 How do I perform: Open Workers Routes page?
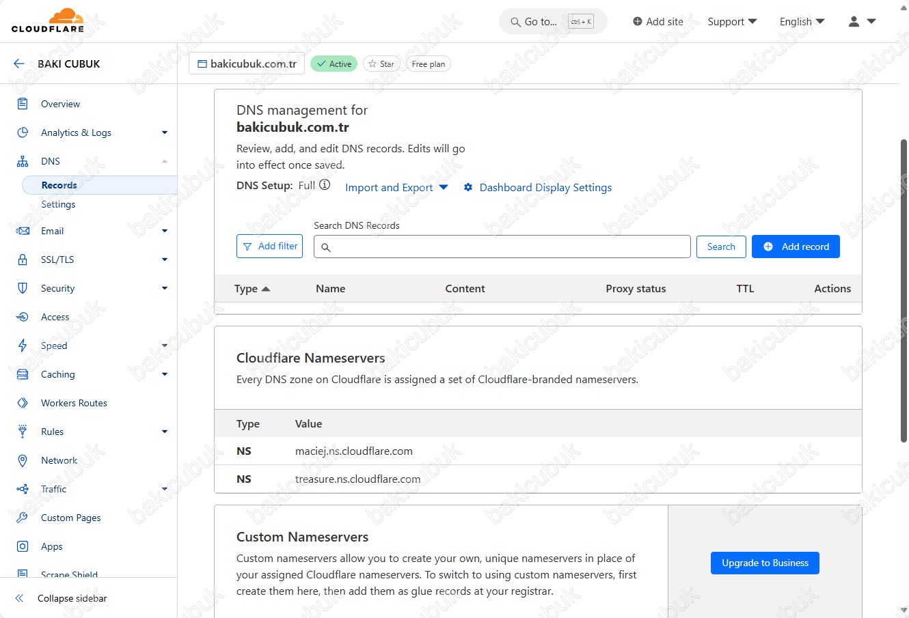74,403
